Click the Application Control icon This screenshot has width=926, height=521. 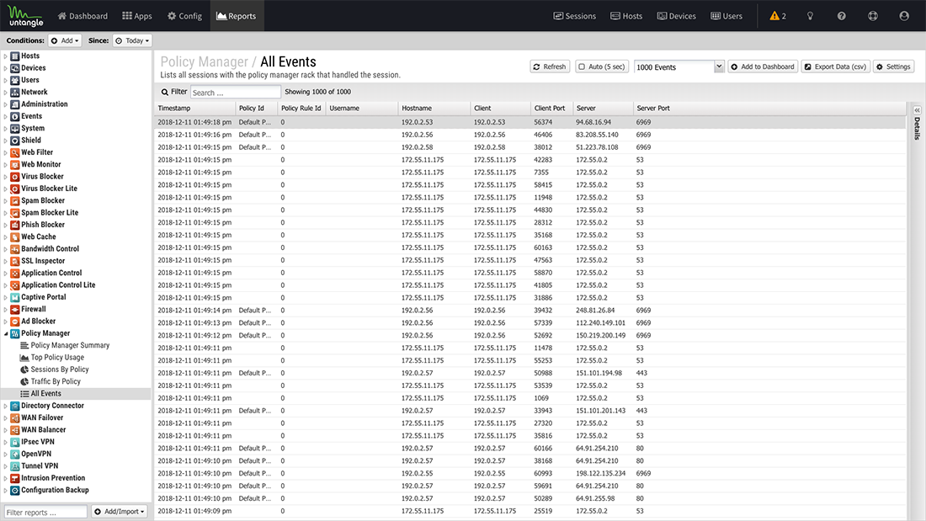pyautogui.click(x=15, y=273)
